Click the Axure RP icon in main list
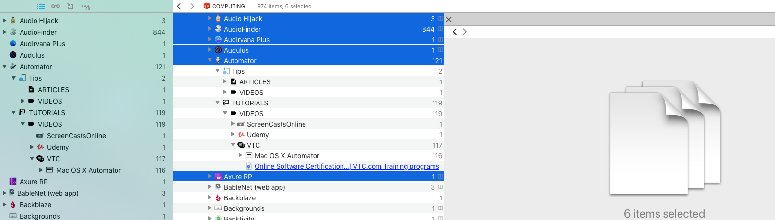Image resolution: width=775 pixels, height=220 pixels. point(218,177)
